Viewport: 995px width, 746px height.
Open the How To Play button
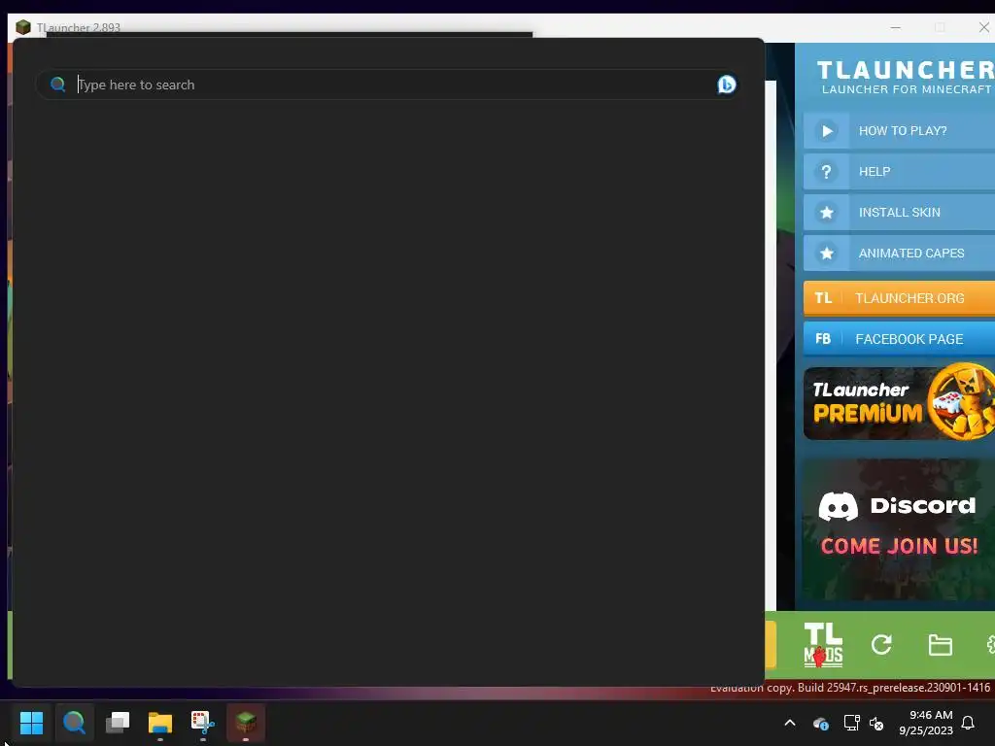click(899, 131)
